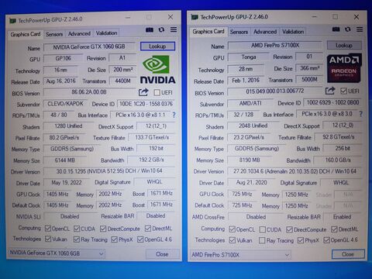The image size is (372, 279).
Task: Toggle Ray Tracing checkbox in NVIDIA window
Action: (77, 239)
